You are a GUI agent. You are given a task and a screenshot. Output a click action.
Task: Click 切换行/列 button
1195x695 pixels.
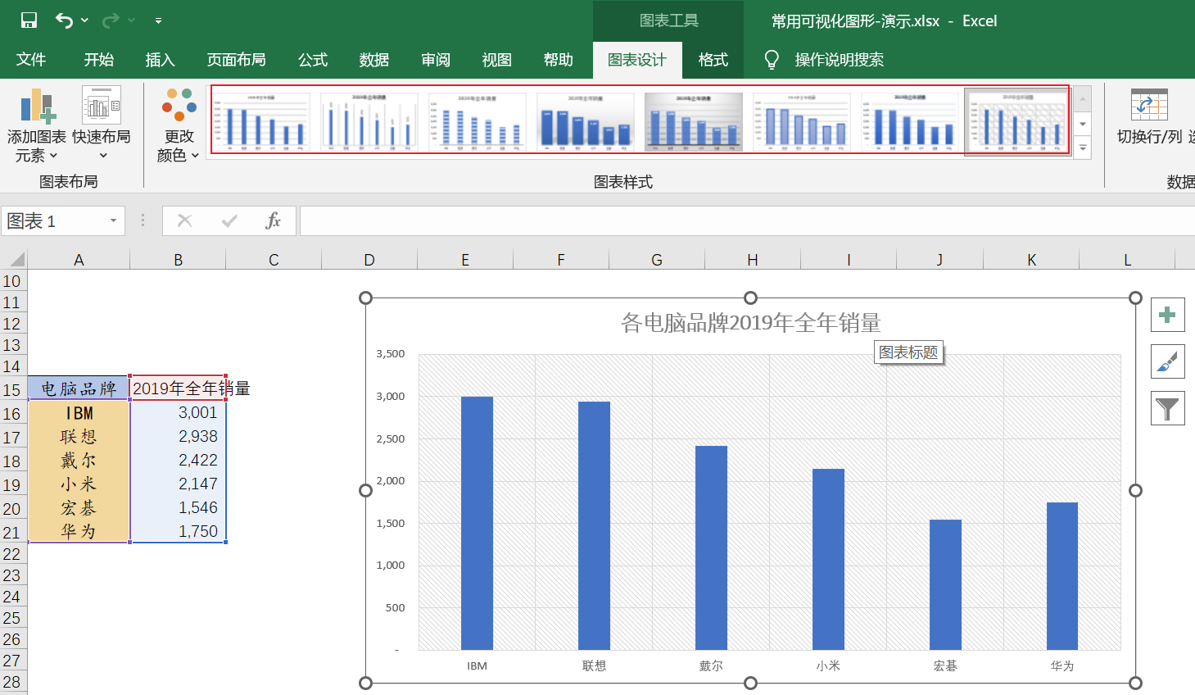tap(1149, 117)
